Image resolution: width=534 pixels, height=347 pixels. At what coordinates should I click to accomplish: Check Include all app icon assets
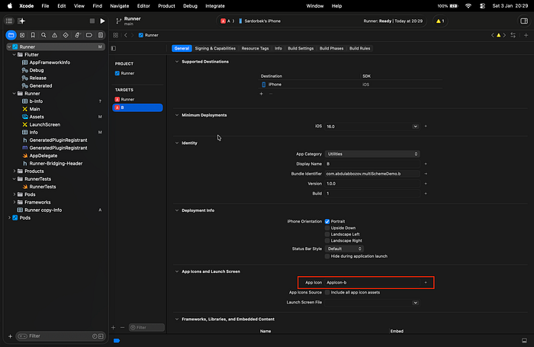point(327,292)
